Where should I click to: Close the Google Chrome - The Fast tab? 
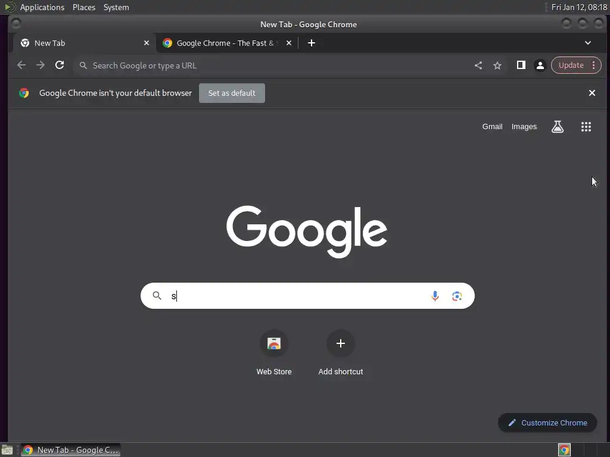pyautogui.click(x=289, y=43)
